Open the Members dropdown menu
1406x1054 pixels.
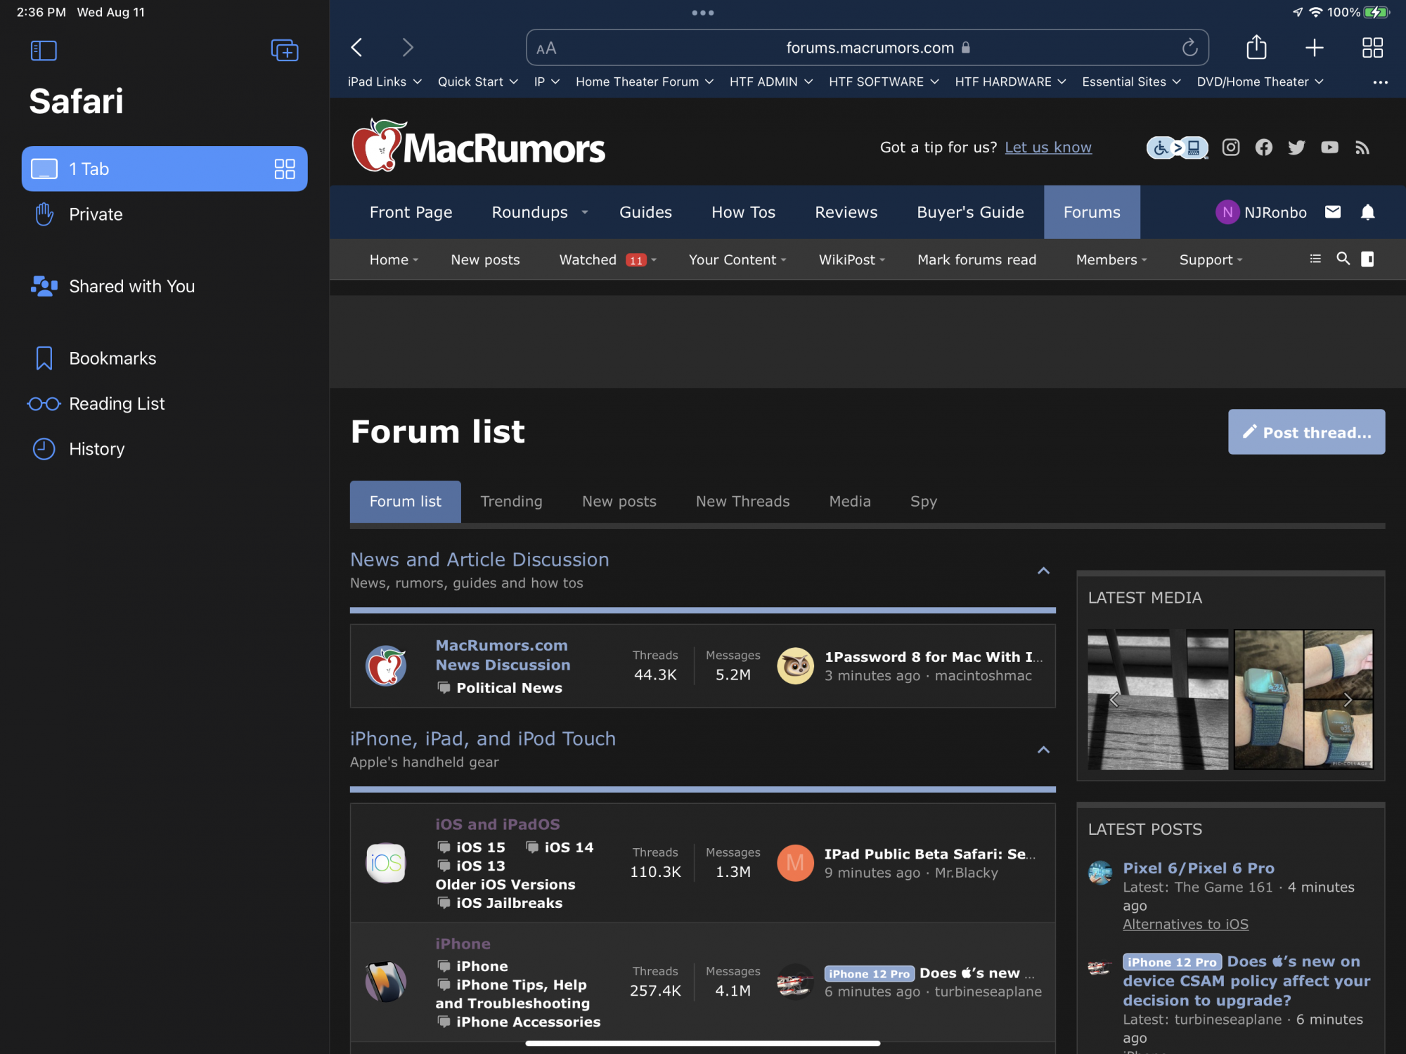point(1111,260)
